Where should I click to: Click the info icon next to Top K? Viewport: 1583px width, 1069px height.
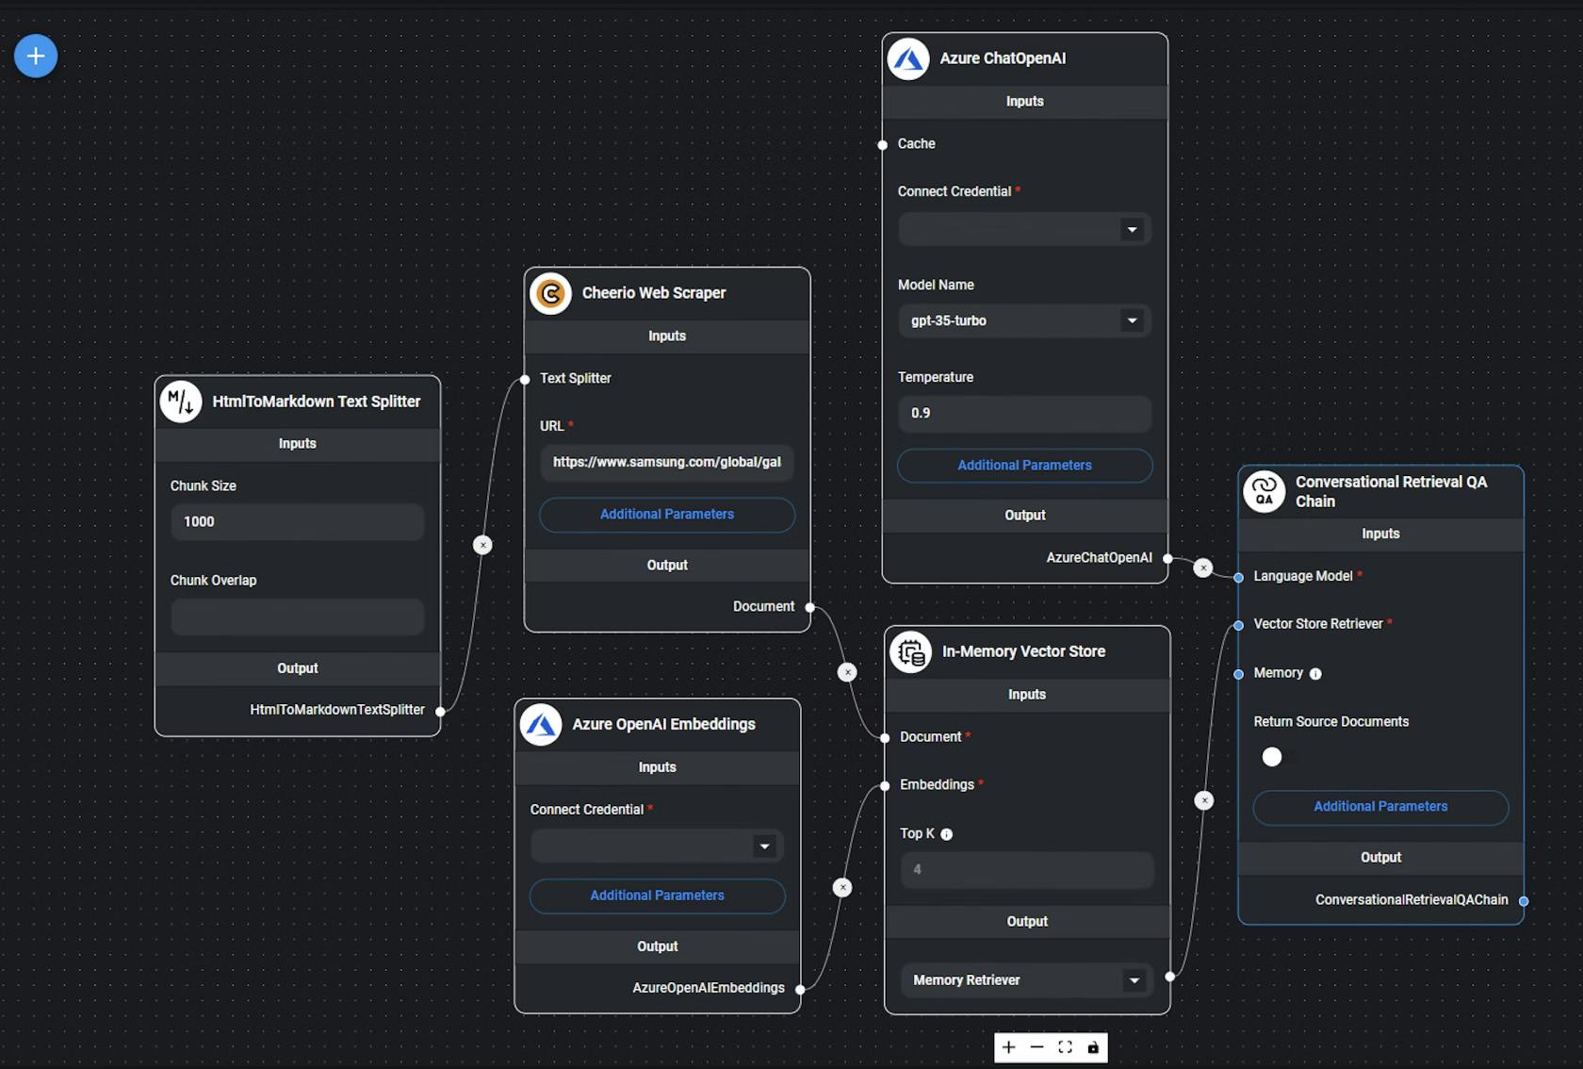tap(947, 834)
